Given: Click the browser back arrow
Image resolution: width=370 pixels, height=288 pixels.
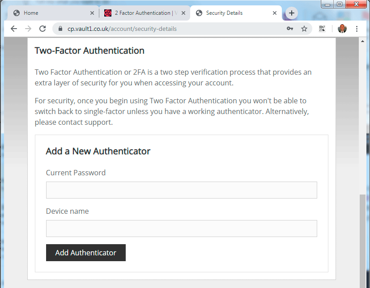Looking at the screenshot, I should [14, 29].
